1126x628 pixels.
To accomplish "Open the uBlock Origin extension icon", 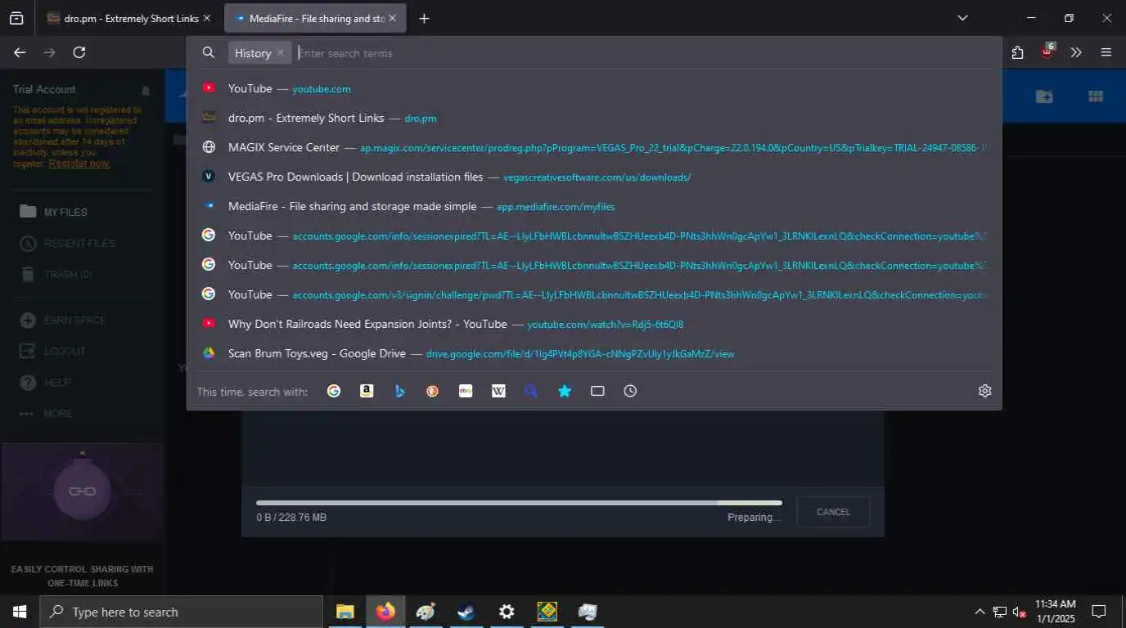I will click(1047, 52).
